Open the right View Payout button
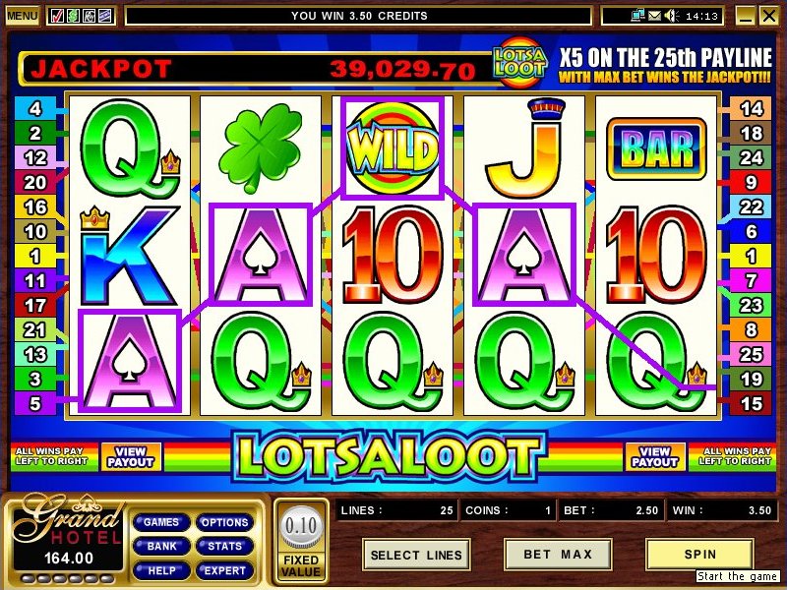787x590 pixels. [x=654, y=456]
